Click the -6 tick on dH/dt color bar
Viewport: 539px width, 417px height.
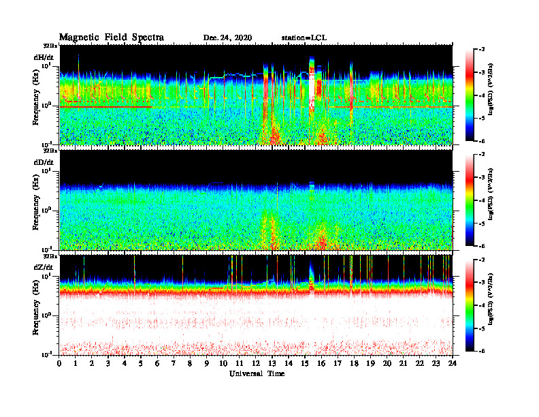point(482,141)
